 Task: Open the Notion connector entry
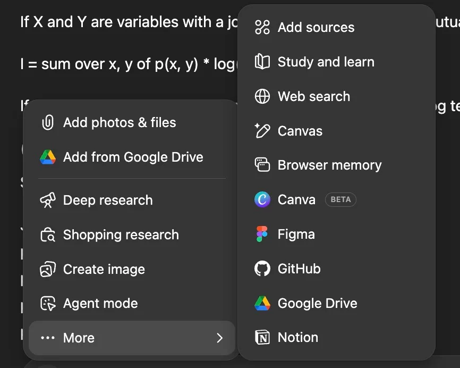pos(297,337)
